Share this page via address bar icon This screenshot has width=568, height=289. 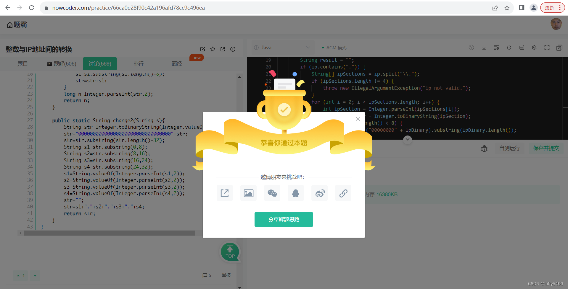coord(495,8)
